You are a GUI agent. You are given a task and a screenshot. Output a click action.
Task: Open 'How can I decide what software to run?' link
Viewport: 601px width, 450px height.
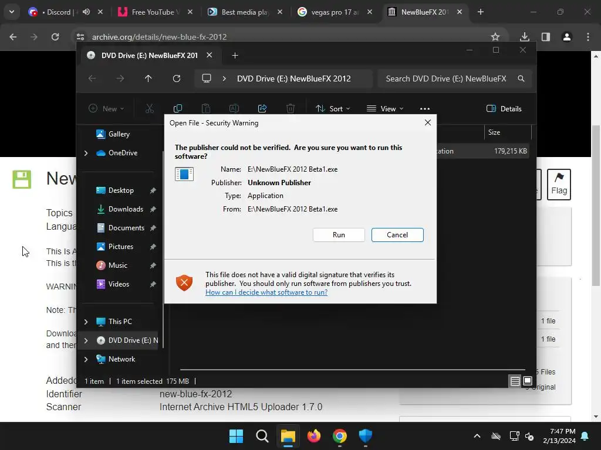point(266,292)
